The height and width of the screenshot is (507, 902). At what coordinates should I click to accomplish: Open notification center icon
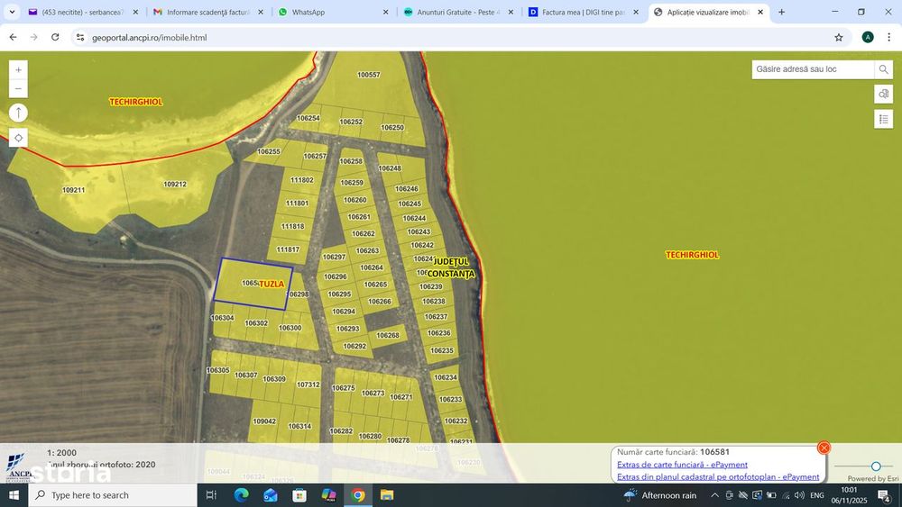pos(885,495)
